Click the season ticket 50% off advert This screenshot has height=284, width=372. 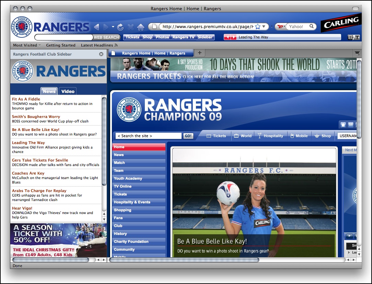pyautogui.click(x=58, y=240)
